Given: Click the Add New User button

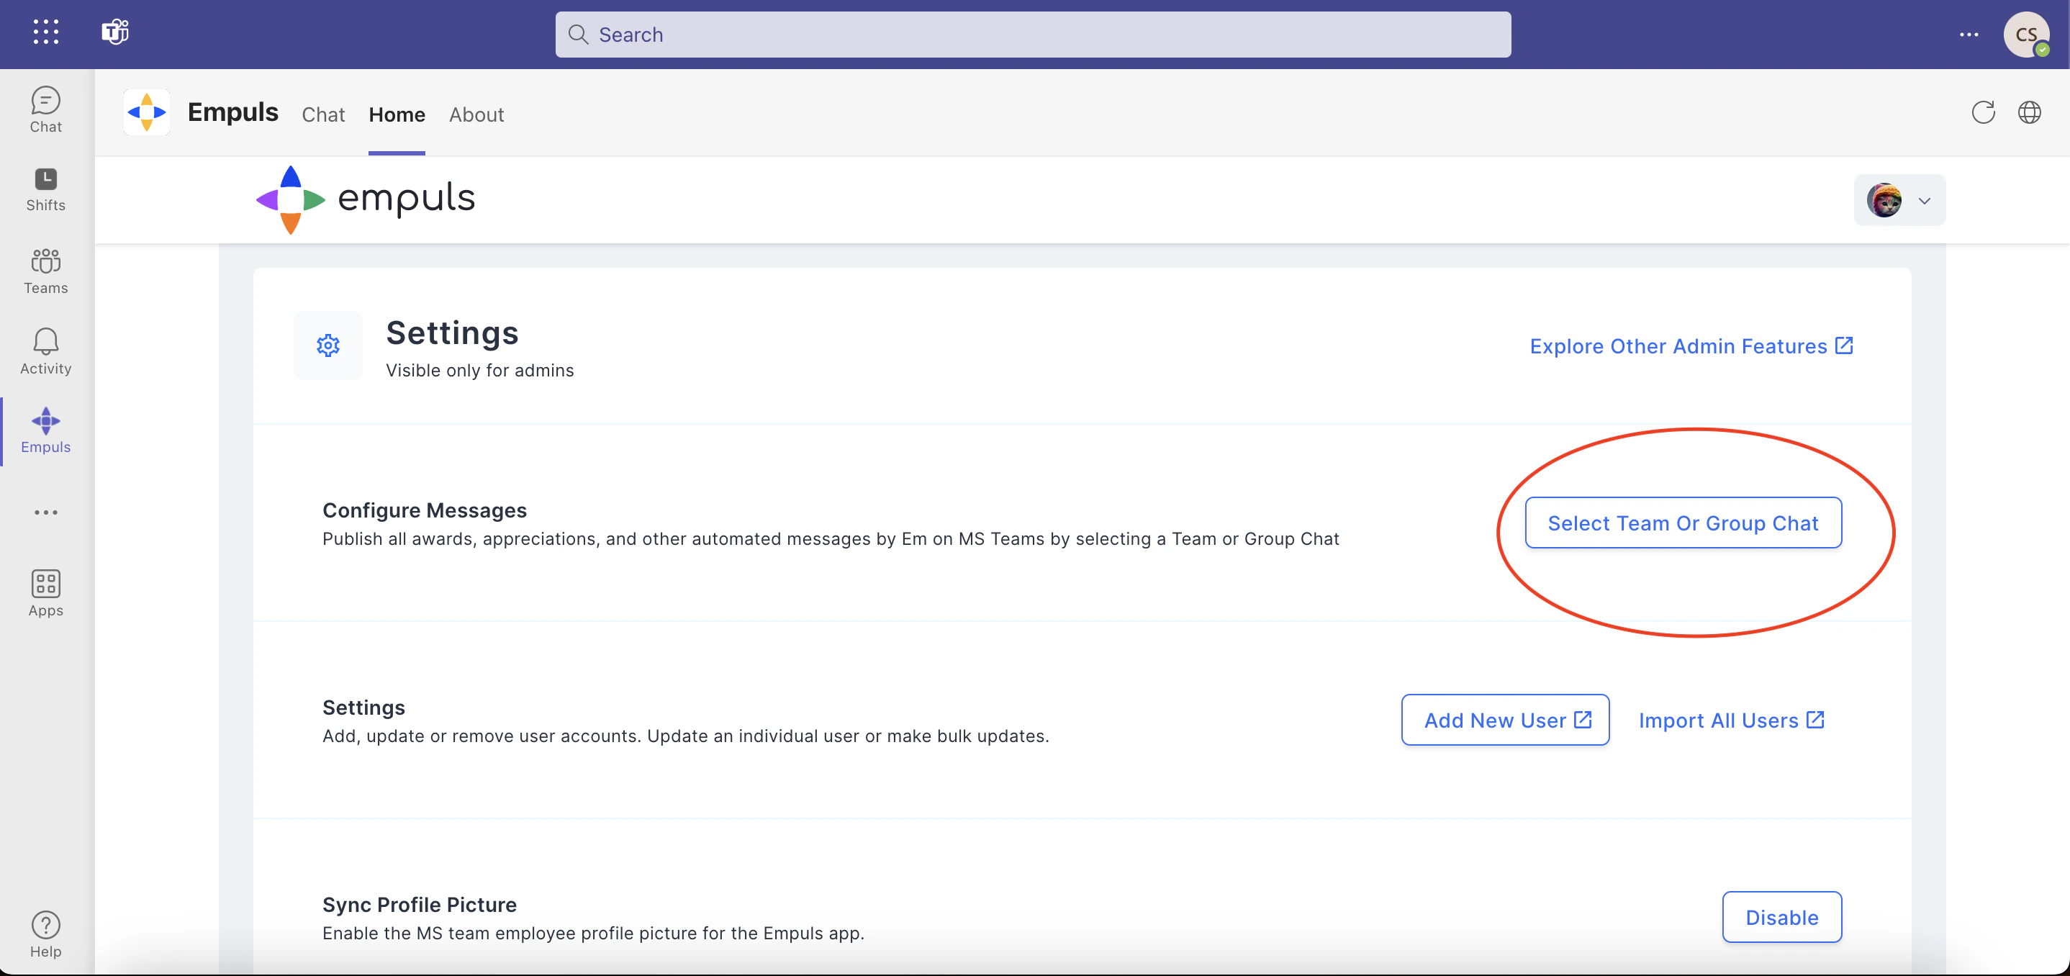Looking at the screenshot, I should point(1505,720).
